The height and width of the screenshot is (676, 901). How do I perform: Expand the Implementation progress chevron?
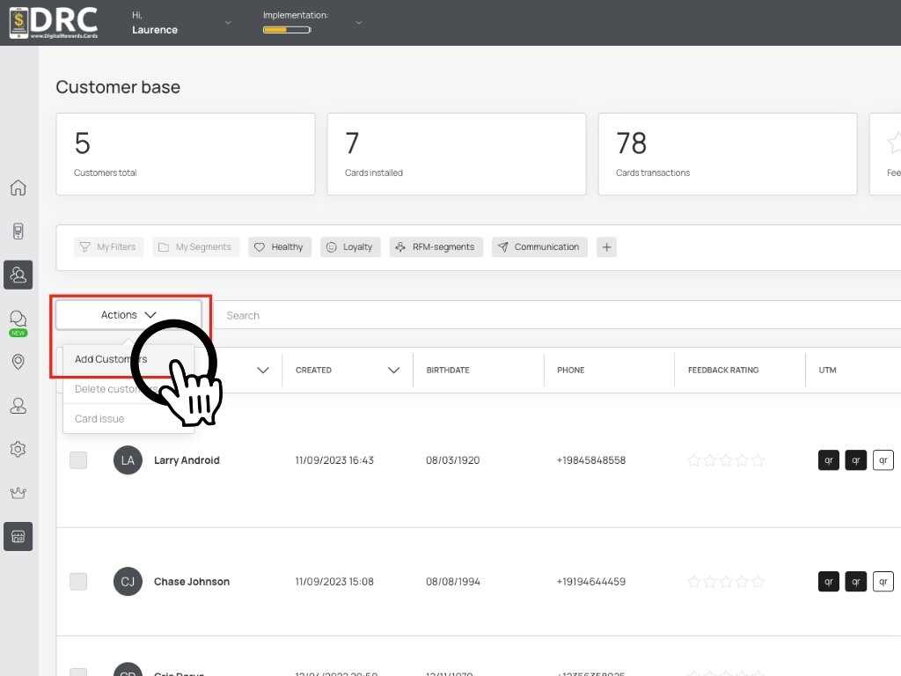pos(359,22)
